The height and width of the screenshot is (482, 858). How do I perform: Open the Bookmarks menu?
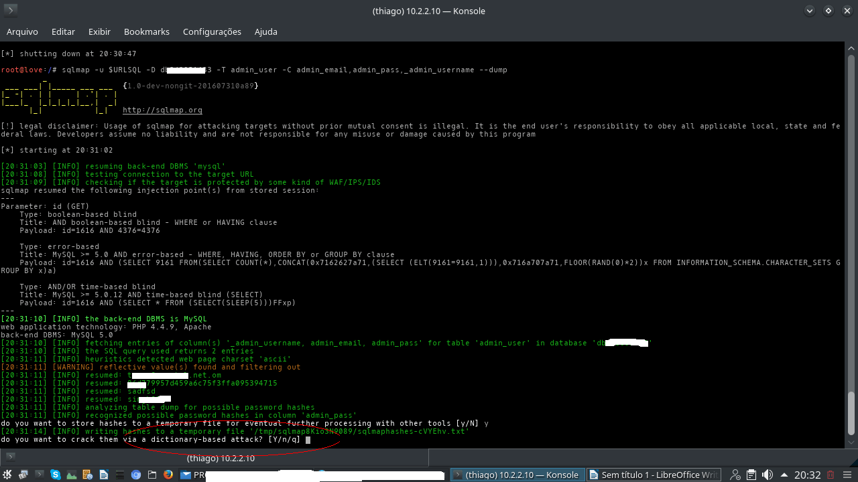(147, 31)
